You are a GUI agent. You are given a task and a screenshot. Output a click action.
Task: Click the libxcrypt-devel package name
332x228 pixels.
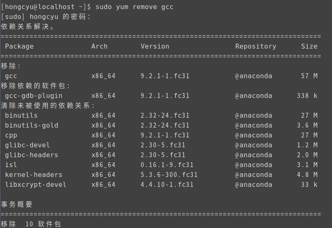point(36,185)
